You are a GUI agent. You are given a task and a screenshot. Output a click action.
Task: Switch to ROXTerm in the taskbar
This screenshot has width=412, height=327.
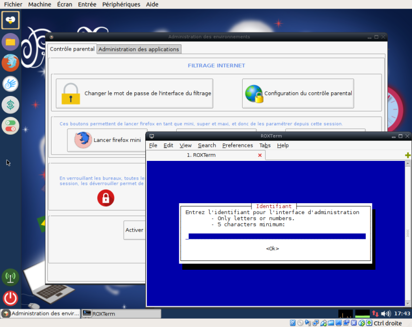(x=121, y=314)
